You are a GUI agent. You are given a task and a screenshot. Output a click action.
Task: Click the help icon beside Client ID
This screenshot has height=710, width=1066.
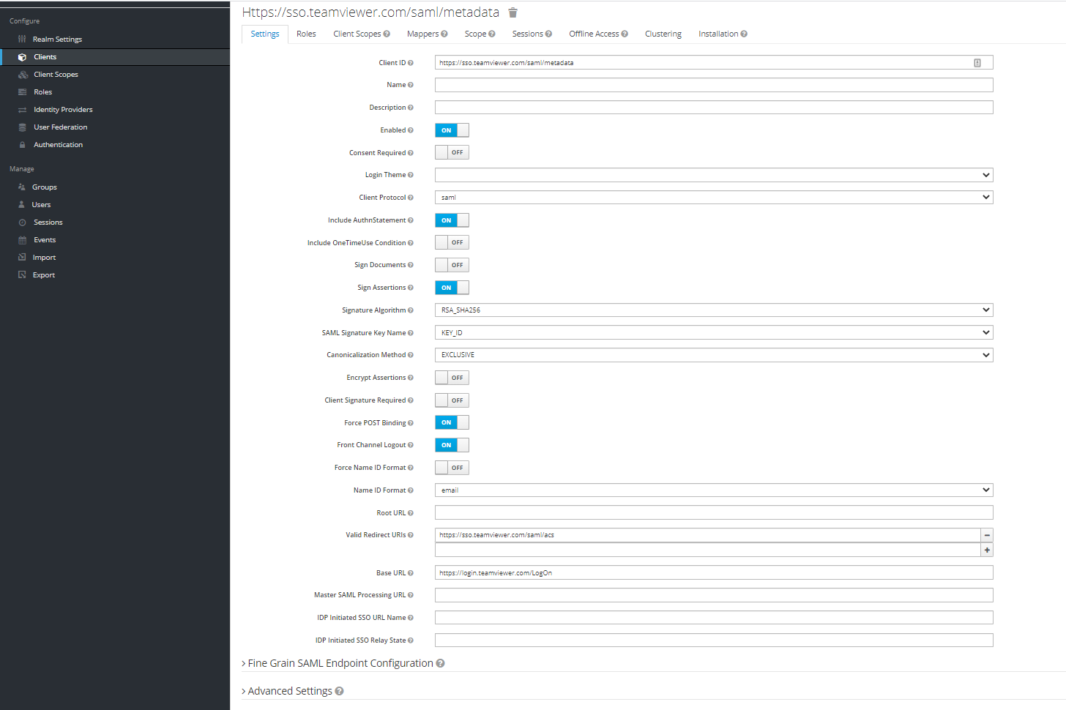[x=411, y=63]
